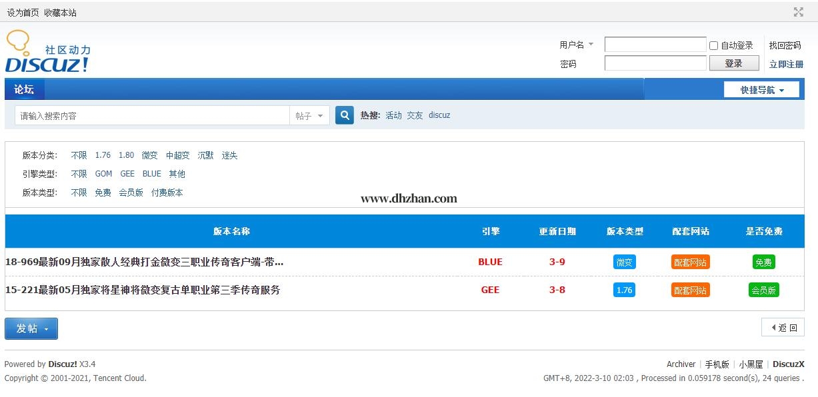Click the orange 配套网站 badge for BLUE row
Image resolution: width=818 pixels, height=397 pixels.
(690, 262)
